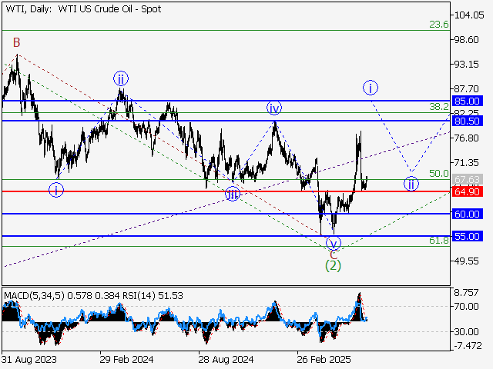
Task: Click the red wave B label
Action: point(15,42)
